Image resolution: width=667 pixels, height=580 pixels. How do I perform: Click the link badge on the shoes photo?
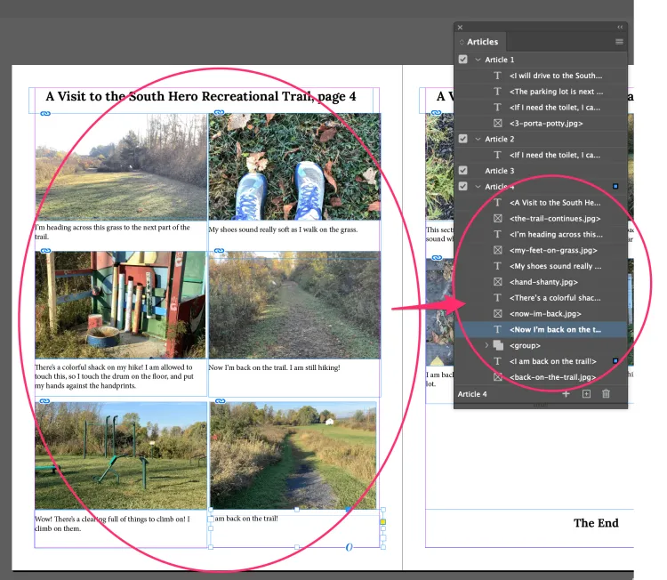pos(219,114)
